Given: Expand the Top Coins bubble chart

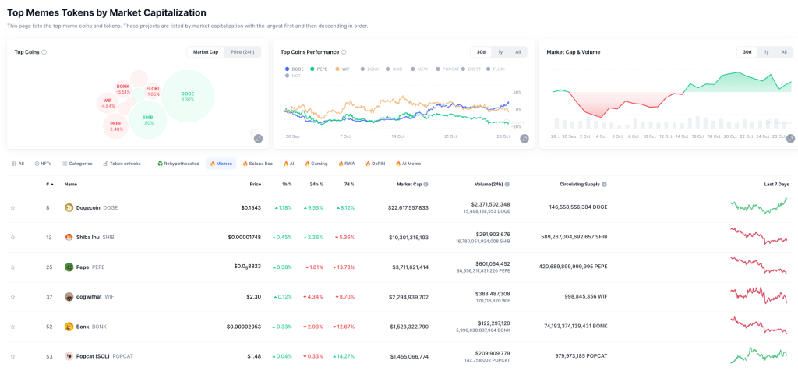Looking at the screenshot, I should (258, 138).
